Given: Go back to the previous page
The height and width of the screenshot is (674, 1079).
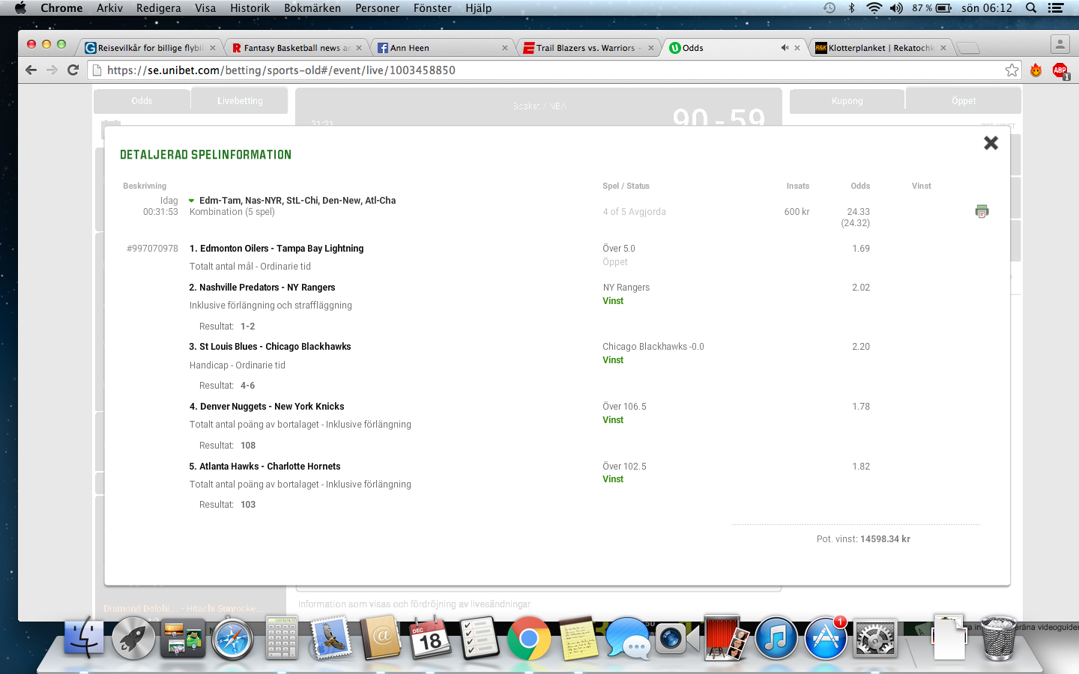Looking at the screenshot, I should tap(31, 70).
